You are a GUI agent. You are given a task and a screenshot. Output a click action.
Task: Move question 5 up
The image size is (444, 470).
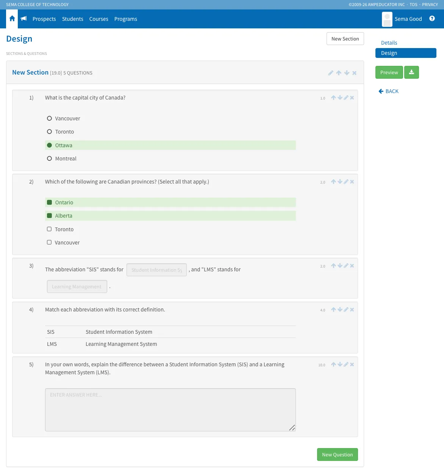point(333,364)
